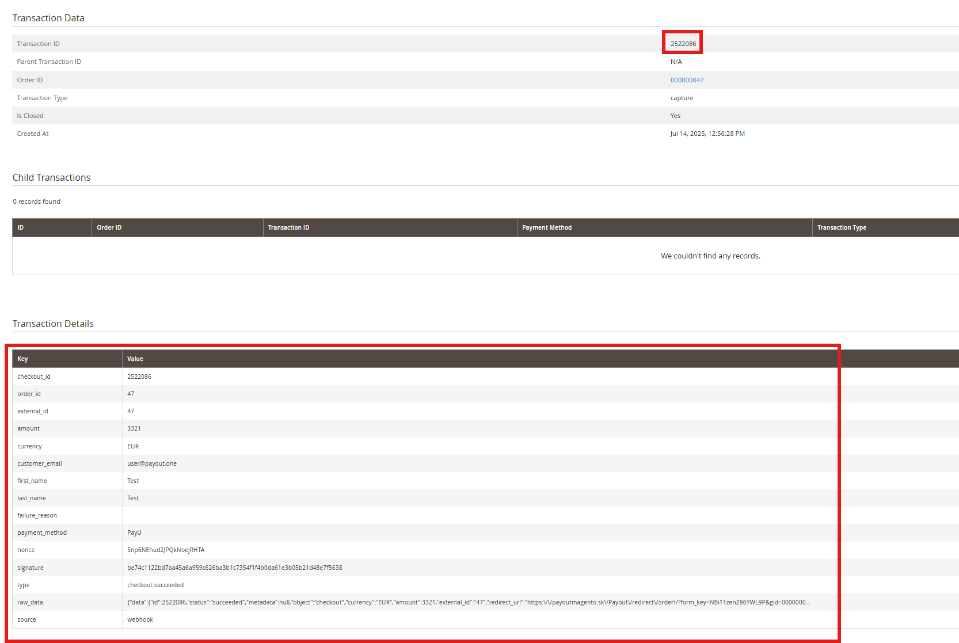Select the source value webhook
959x643 pixels.
point(140,619)
